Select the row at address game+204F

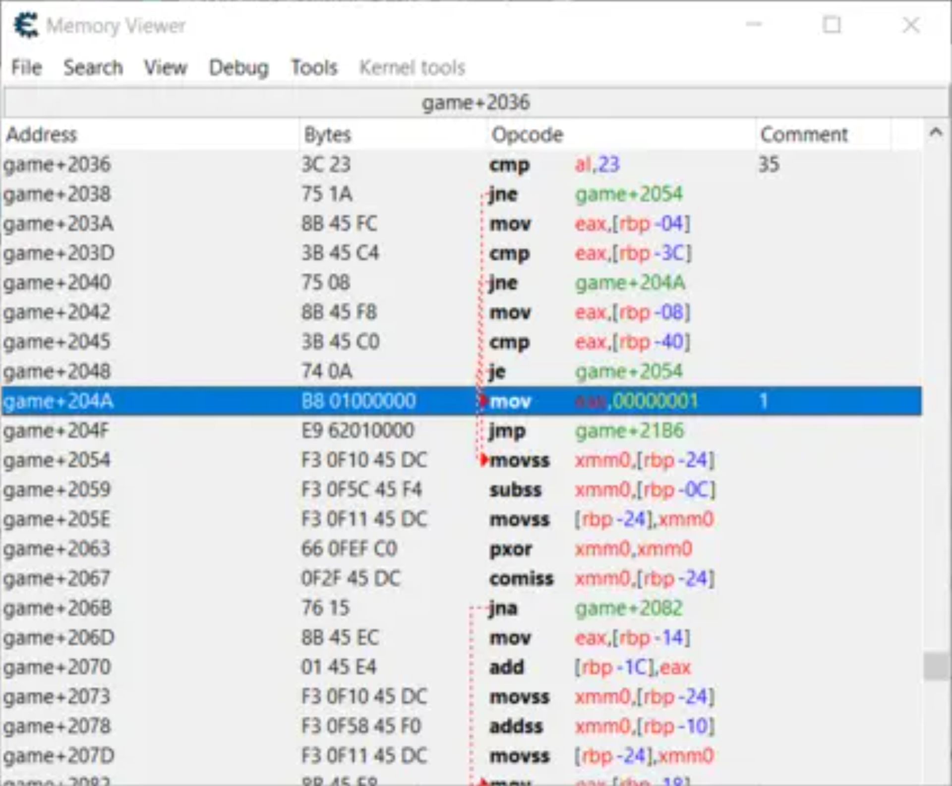pyautogui.click(x=461, y=430)
